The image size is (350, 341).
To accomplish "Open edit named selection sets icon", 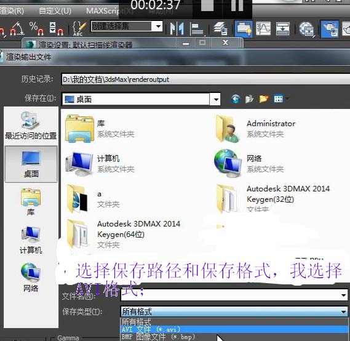I will 79,28.
